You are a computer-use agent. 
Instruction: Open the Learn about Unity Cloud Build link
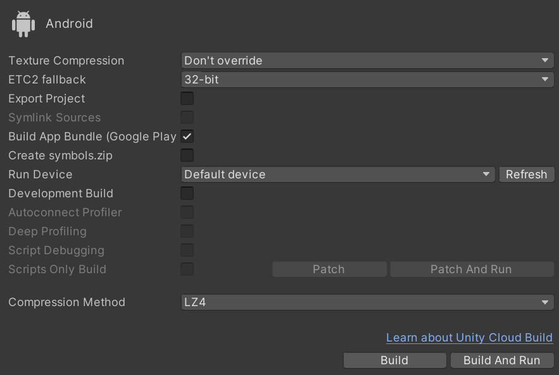point(469,338)
